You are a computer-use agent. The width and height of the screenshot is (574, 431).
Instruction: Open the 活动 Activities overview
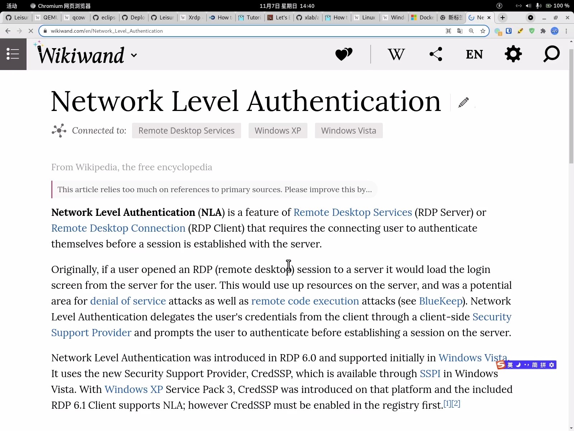click(12, 6)
